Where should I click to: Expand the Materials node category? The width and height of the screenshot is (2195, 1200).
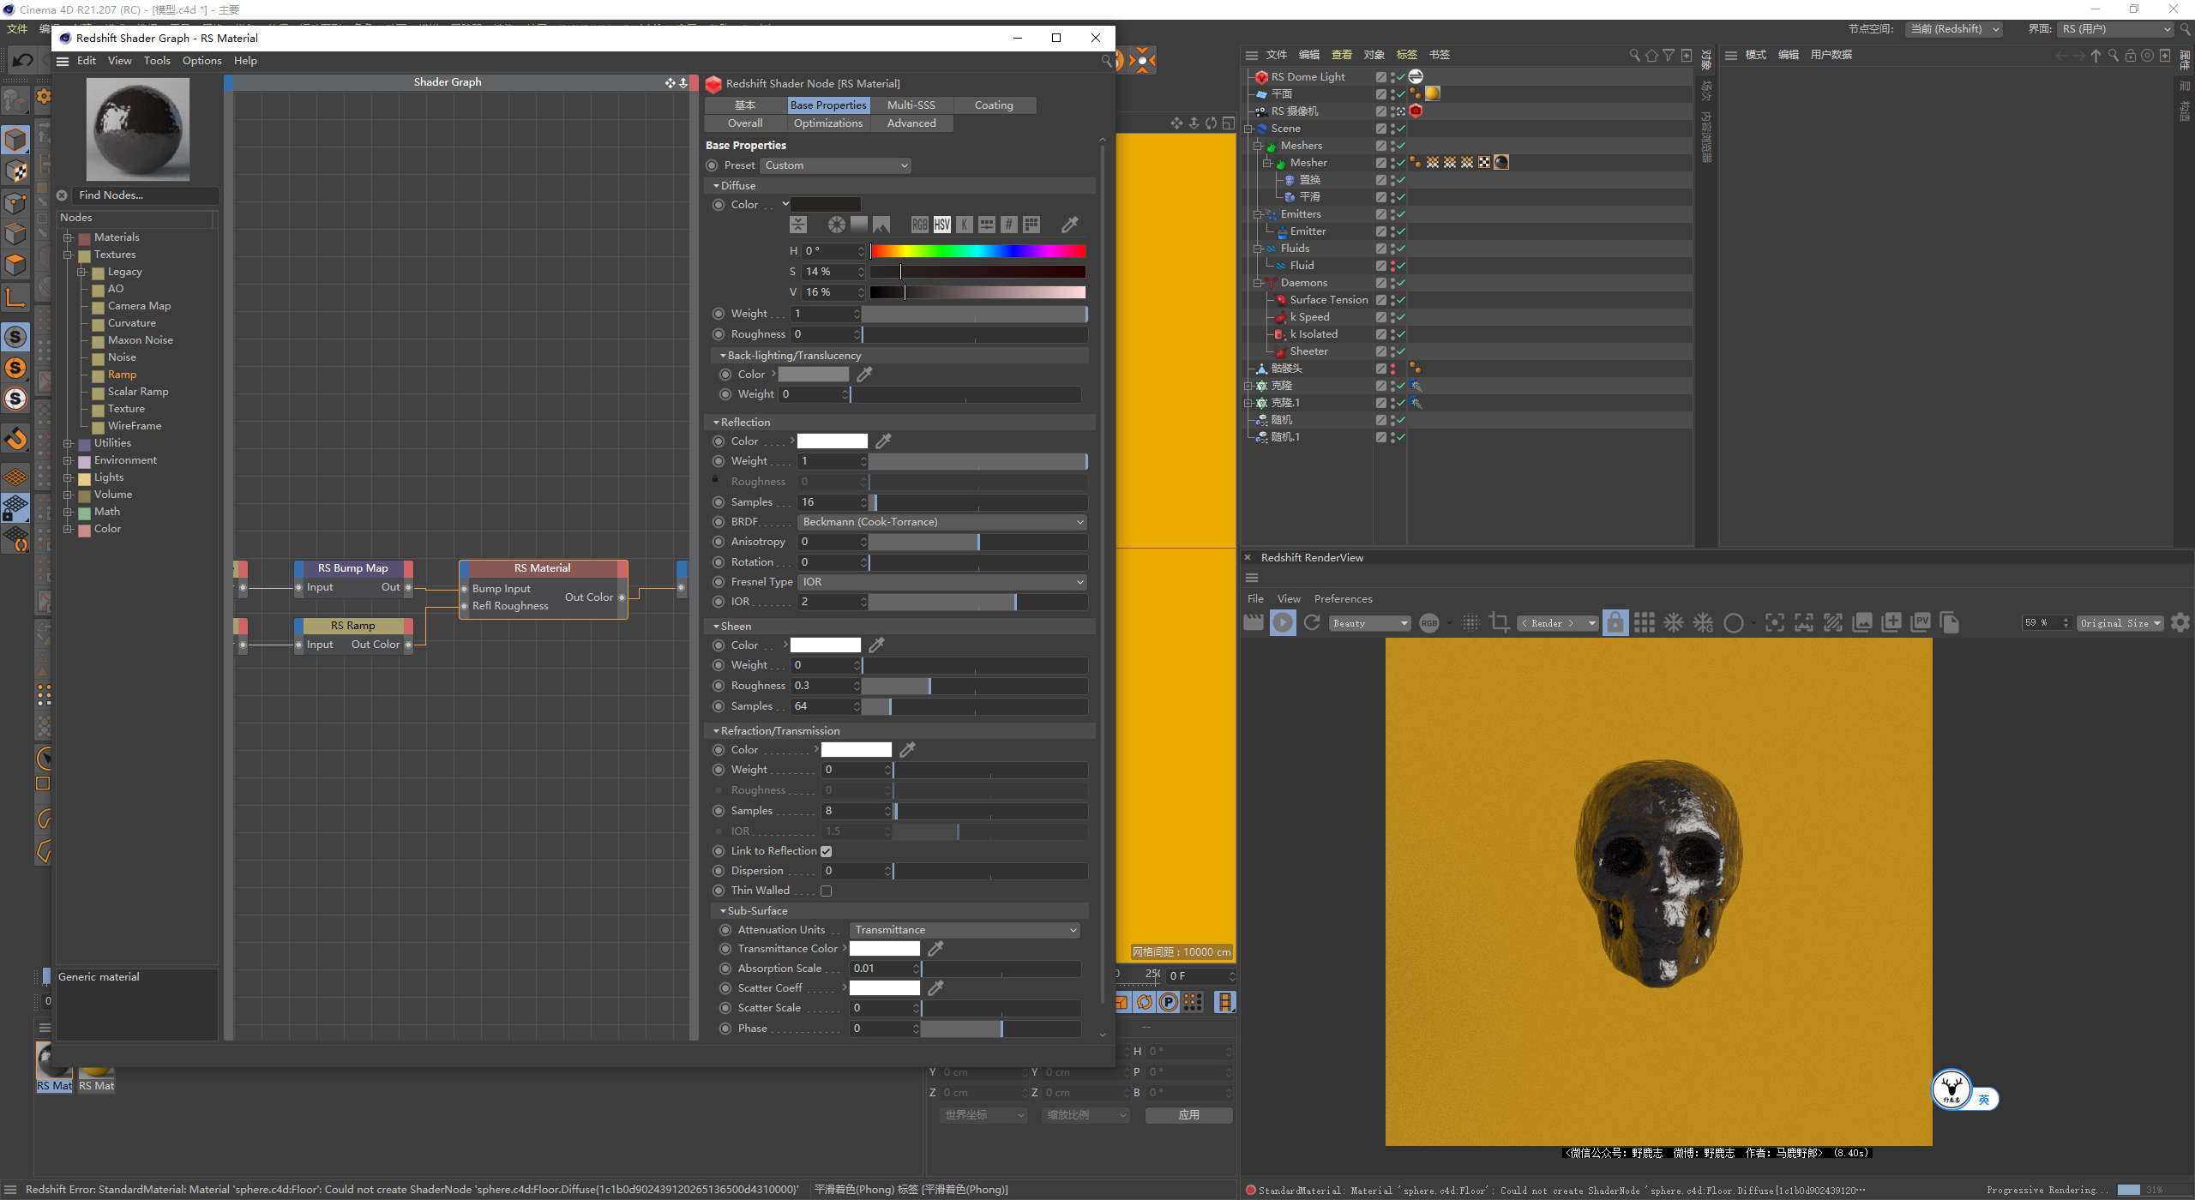coord(68,237)
